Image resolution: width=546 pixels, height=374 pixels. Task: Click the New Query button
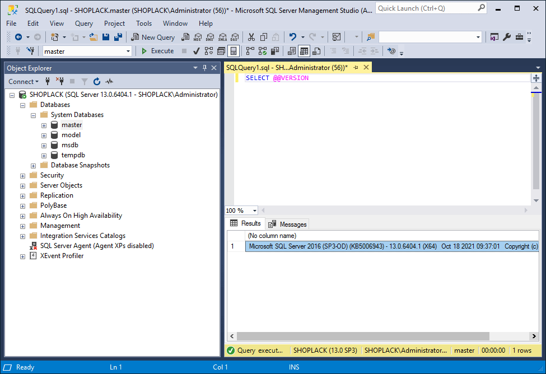153,37
